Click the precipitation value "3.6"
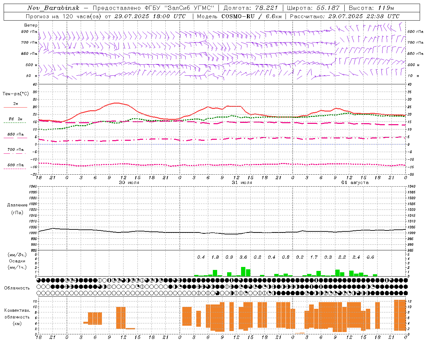The width and height of the screenshot is (425, 340). [243, 257]
